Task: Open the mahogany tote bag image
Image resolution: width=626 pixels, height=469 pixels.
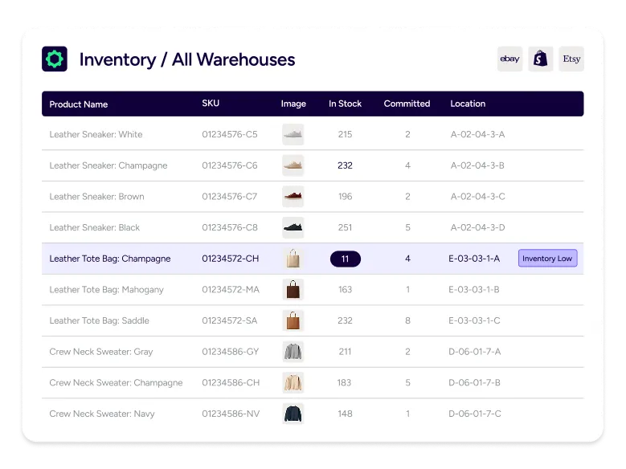Action: point(293,290)
